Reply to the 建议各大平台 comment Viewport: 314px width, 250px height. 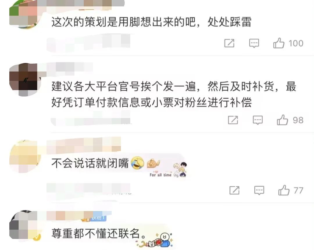pyautogui.click(x=258, y=120)
